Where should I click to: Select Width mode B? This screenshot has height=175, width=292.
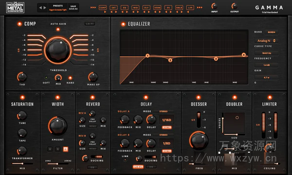click(x=58, y=149)
